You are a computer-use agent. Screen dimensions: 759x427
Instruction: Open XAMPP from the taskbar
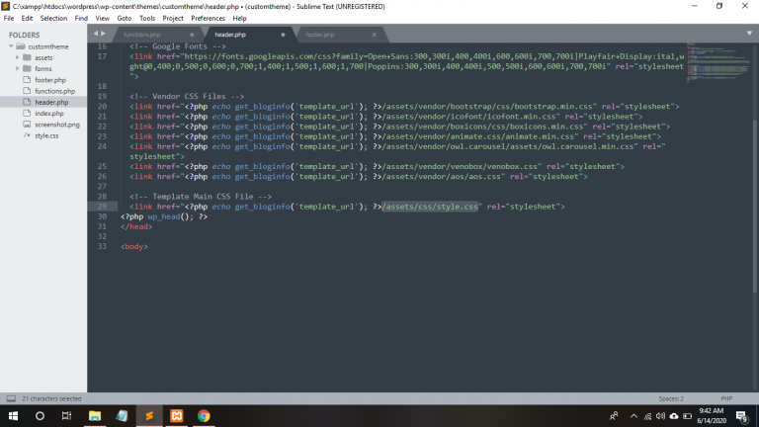(176, 416)
